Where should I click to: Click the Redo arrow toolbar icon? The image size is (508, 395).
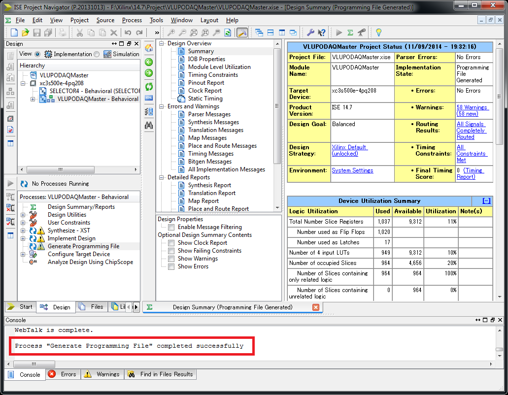pyautogui.click(x=139, y=33)
